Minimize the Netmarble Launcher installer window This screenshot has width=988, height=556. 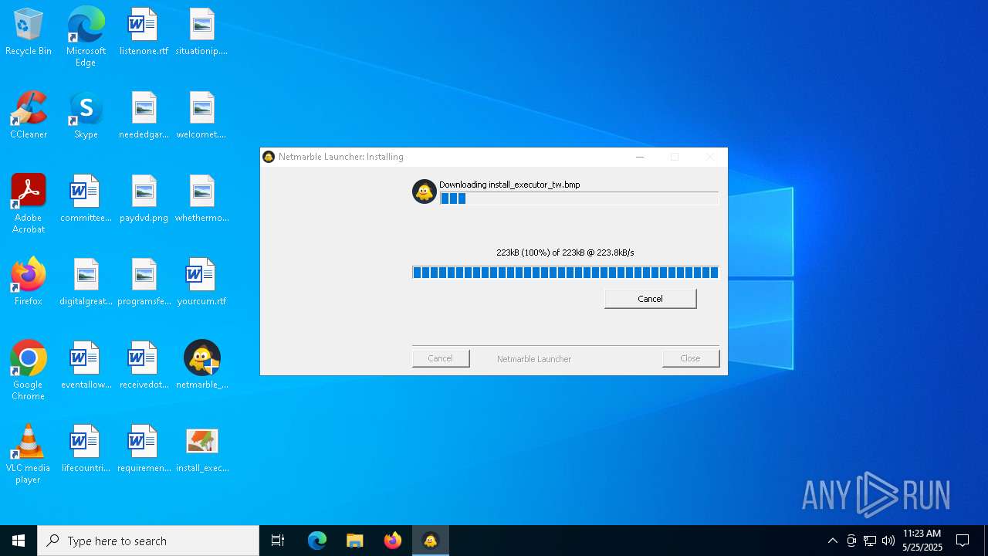640,157
